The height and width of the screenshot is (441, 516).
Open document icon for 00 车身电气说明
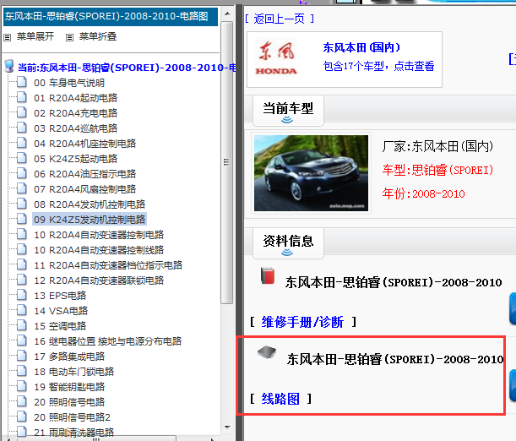(22, 82)
